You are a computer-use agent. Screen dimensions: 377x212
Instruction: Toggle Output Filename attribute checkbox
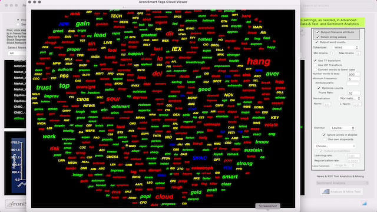(x=318, y=32)
